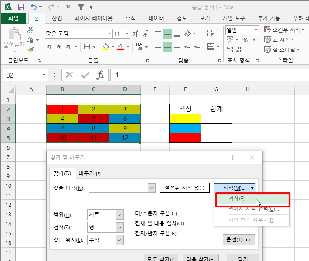Toggle 대/소문자 구분 checkbox
The image size is (309, 261).
130,213
